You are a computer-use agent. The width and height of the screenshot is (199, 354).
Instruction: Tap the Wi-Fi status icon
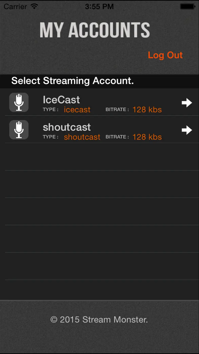pyautogui.click(x=34, y=6)
